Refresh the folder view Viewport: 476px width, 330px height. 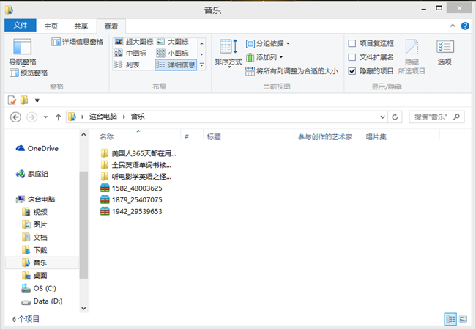(x=395, y=117)
